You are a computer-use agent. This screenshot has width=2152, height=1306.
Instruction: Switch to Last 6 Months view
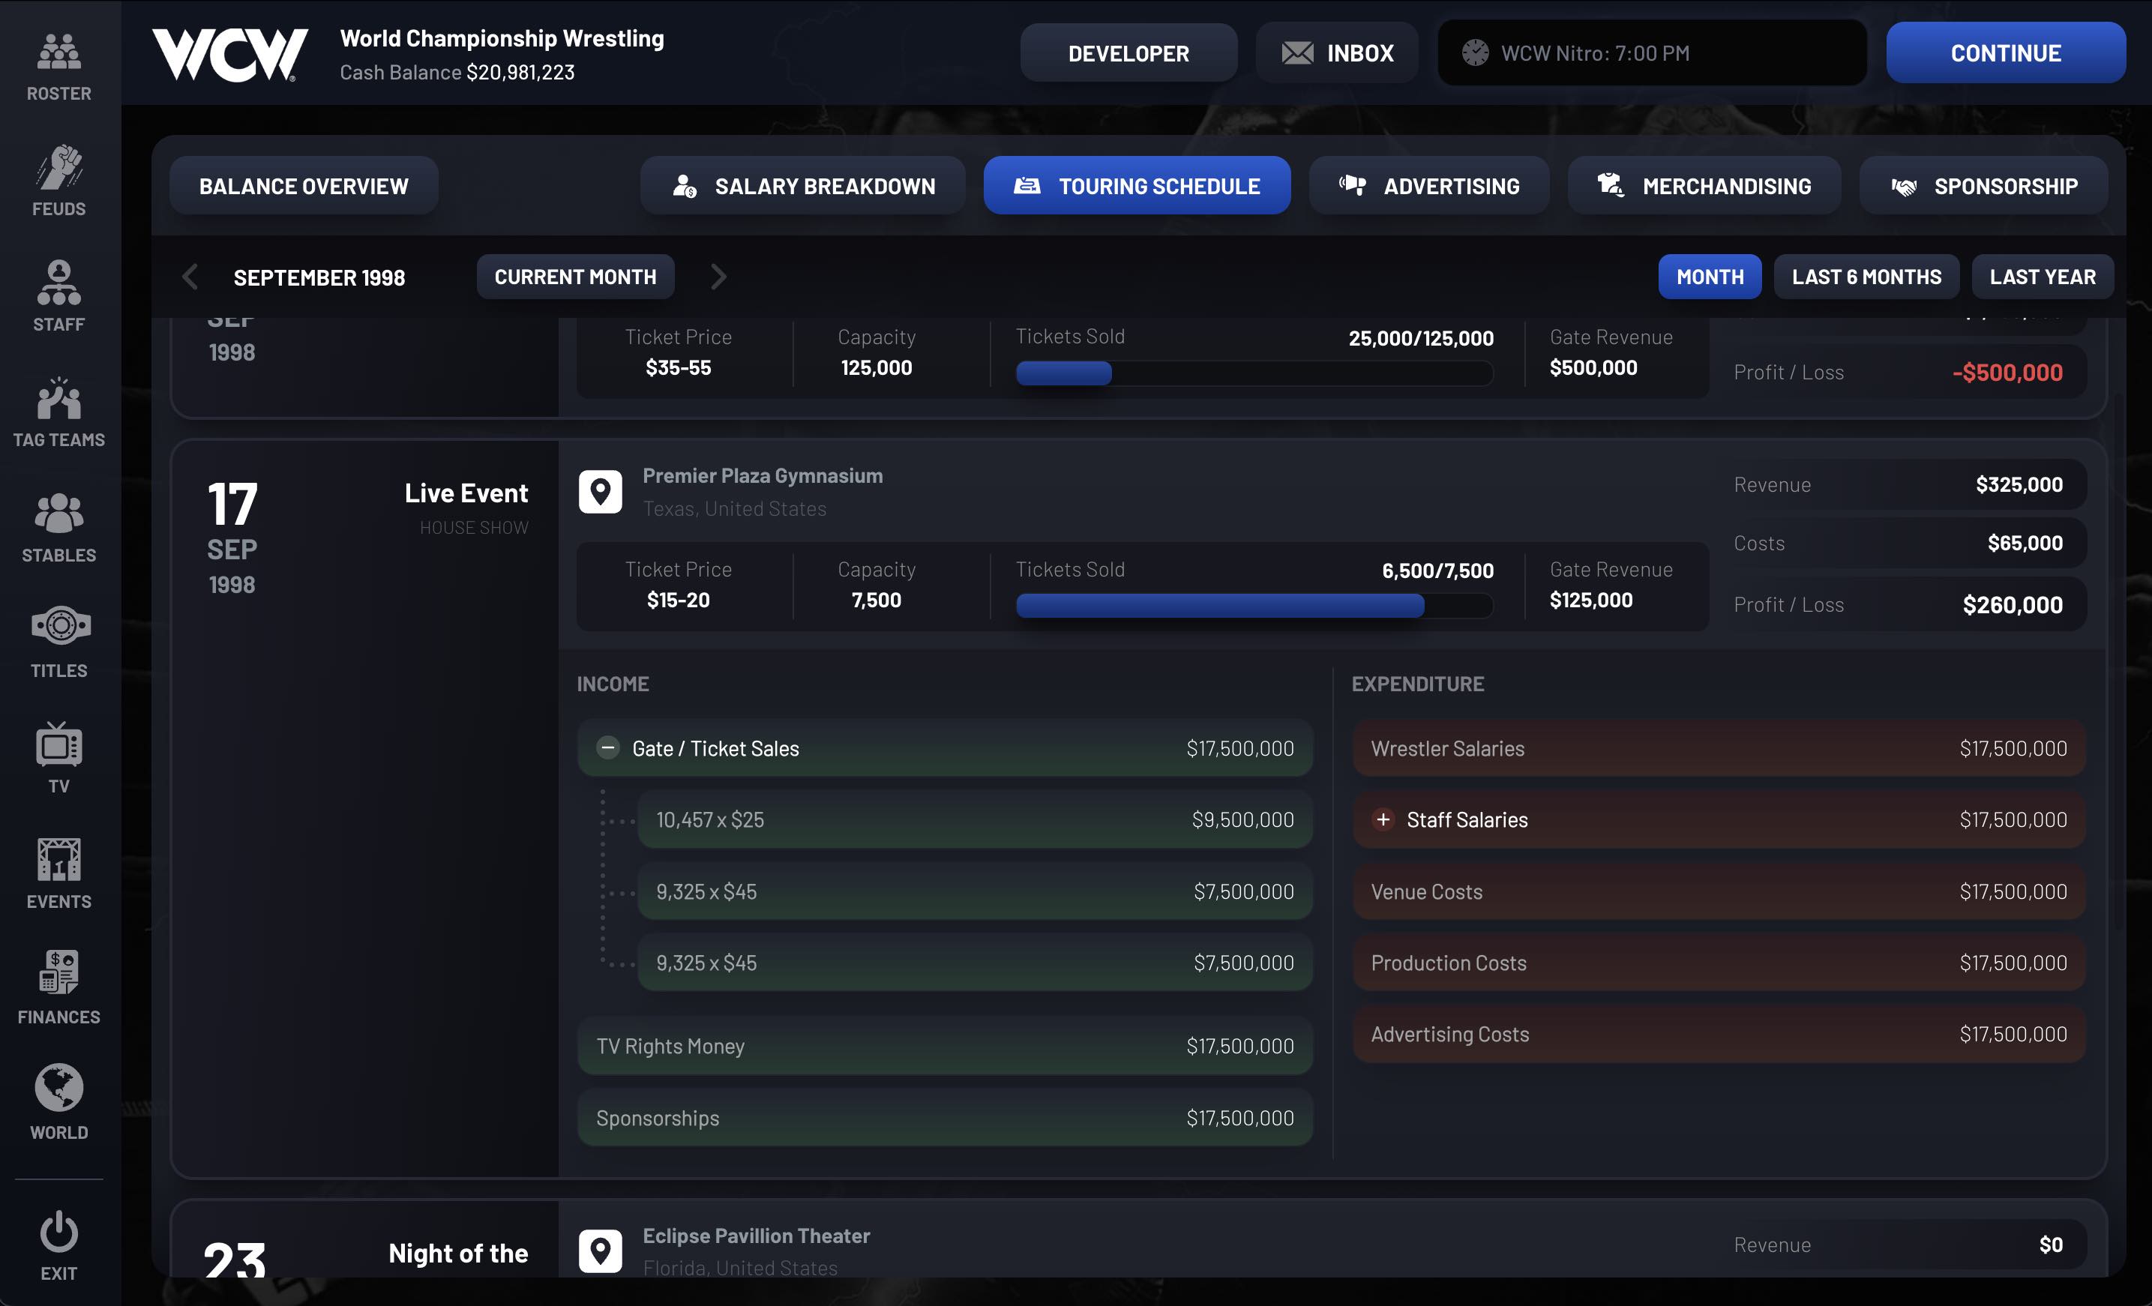pos(1866,277)
